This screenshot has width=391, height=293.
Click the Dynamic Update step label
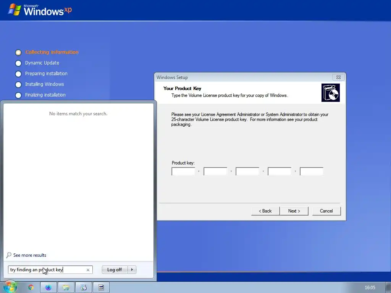42,63
